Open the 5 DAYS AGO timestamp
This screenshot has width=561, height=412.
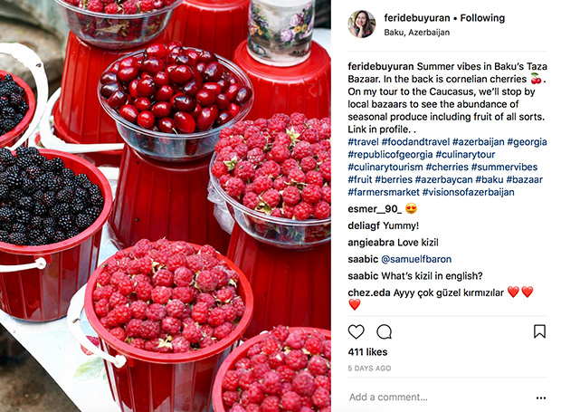369,368
